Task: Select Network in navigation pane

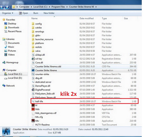Action: [8, 85]
